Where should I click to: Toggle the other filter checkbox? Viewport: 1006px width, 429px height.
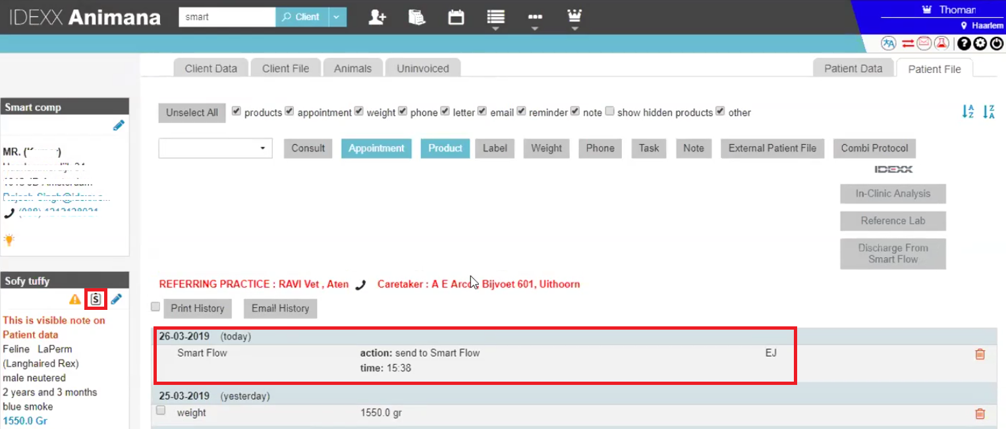720,111
